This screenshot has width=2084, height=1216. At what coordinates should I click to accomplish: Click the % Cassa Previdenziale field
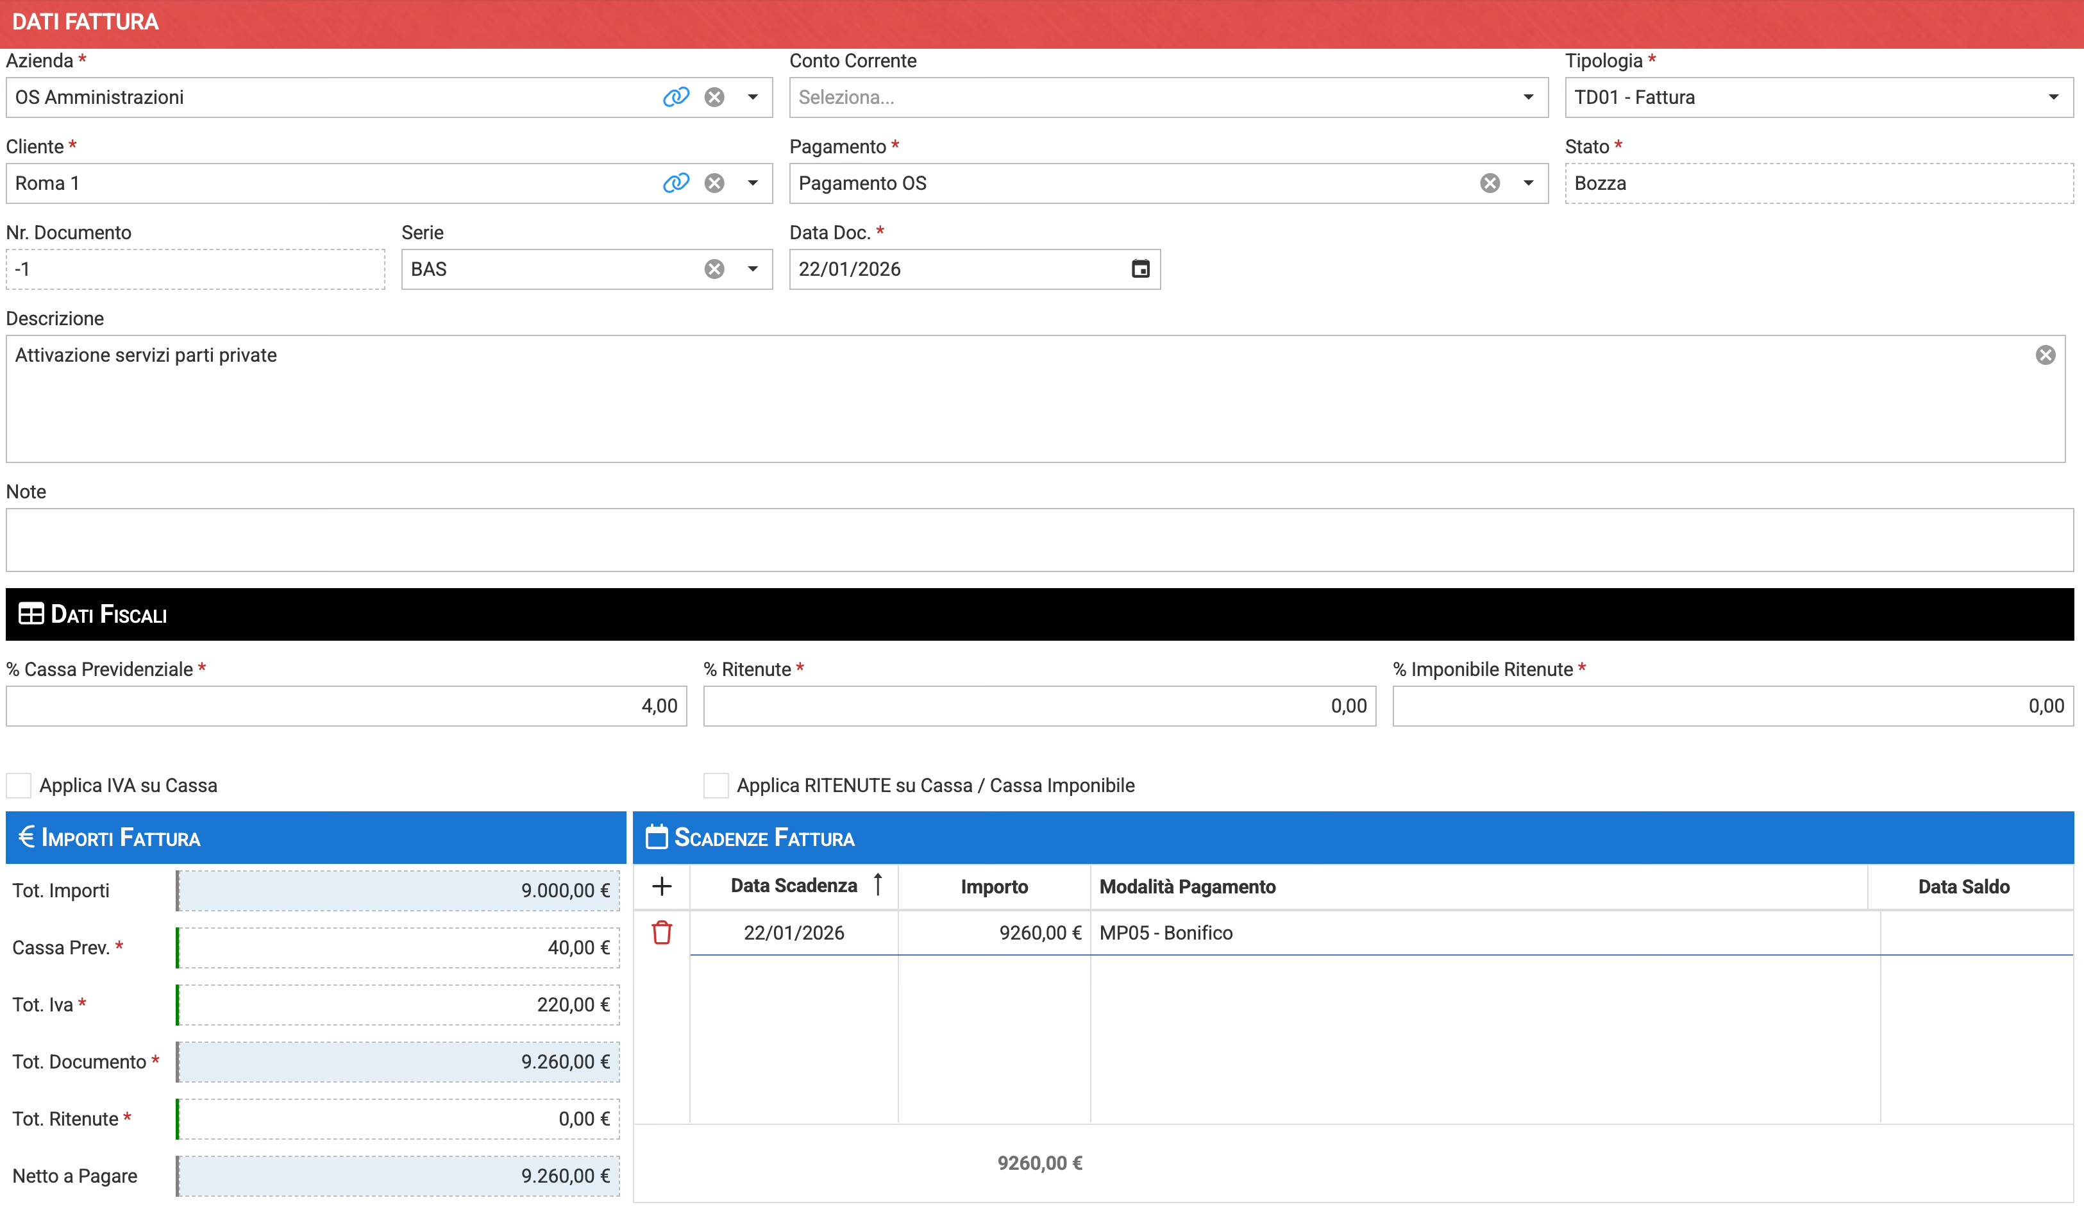click(346, 705)
